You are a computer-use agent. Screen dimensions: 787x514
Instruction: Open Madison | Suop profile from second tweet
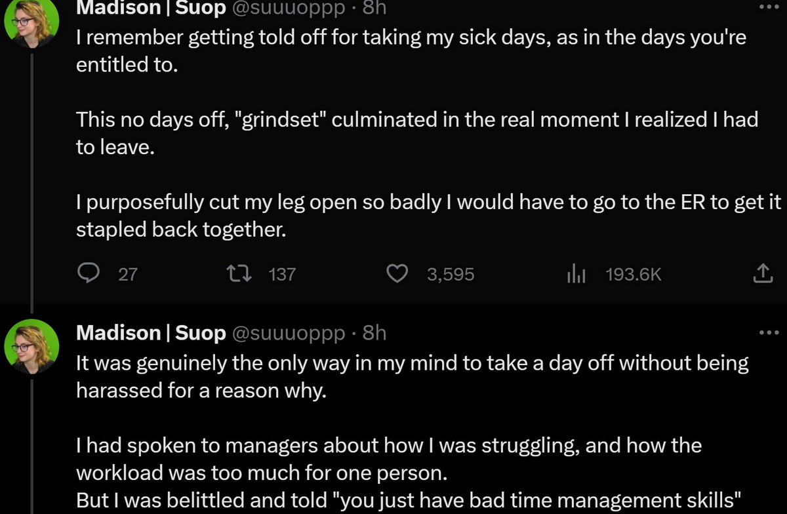click(150, 333)
